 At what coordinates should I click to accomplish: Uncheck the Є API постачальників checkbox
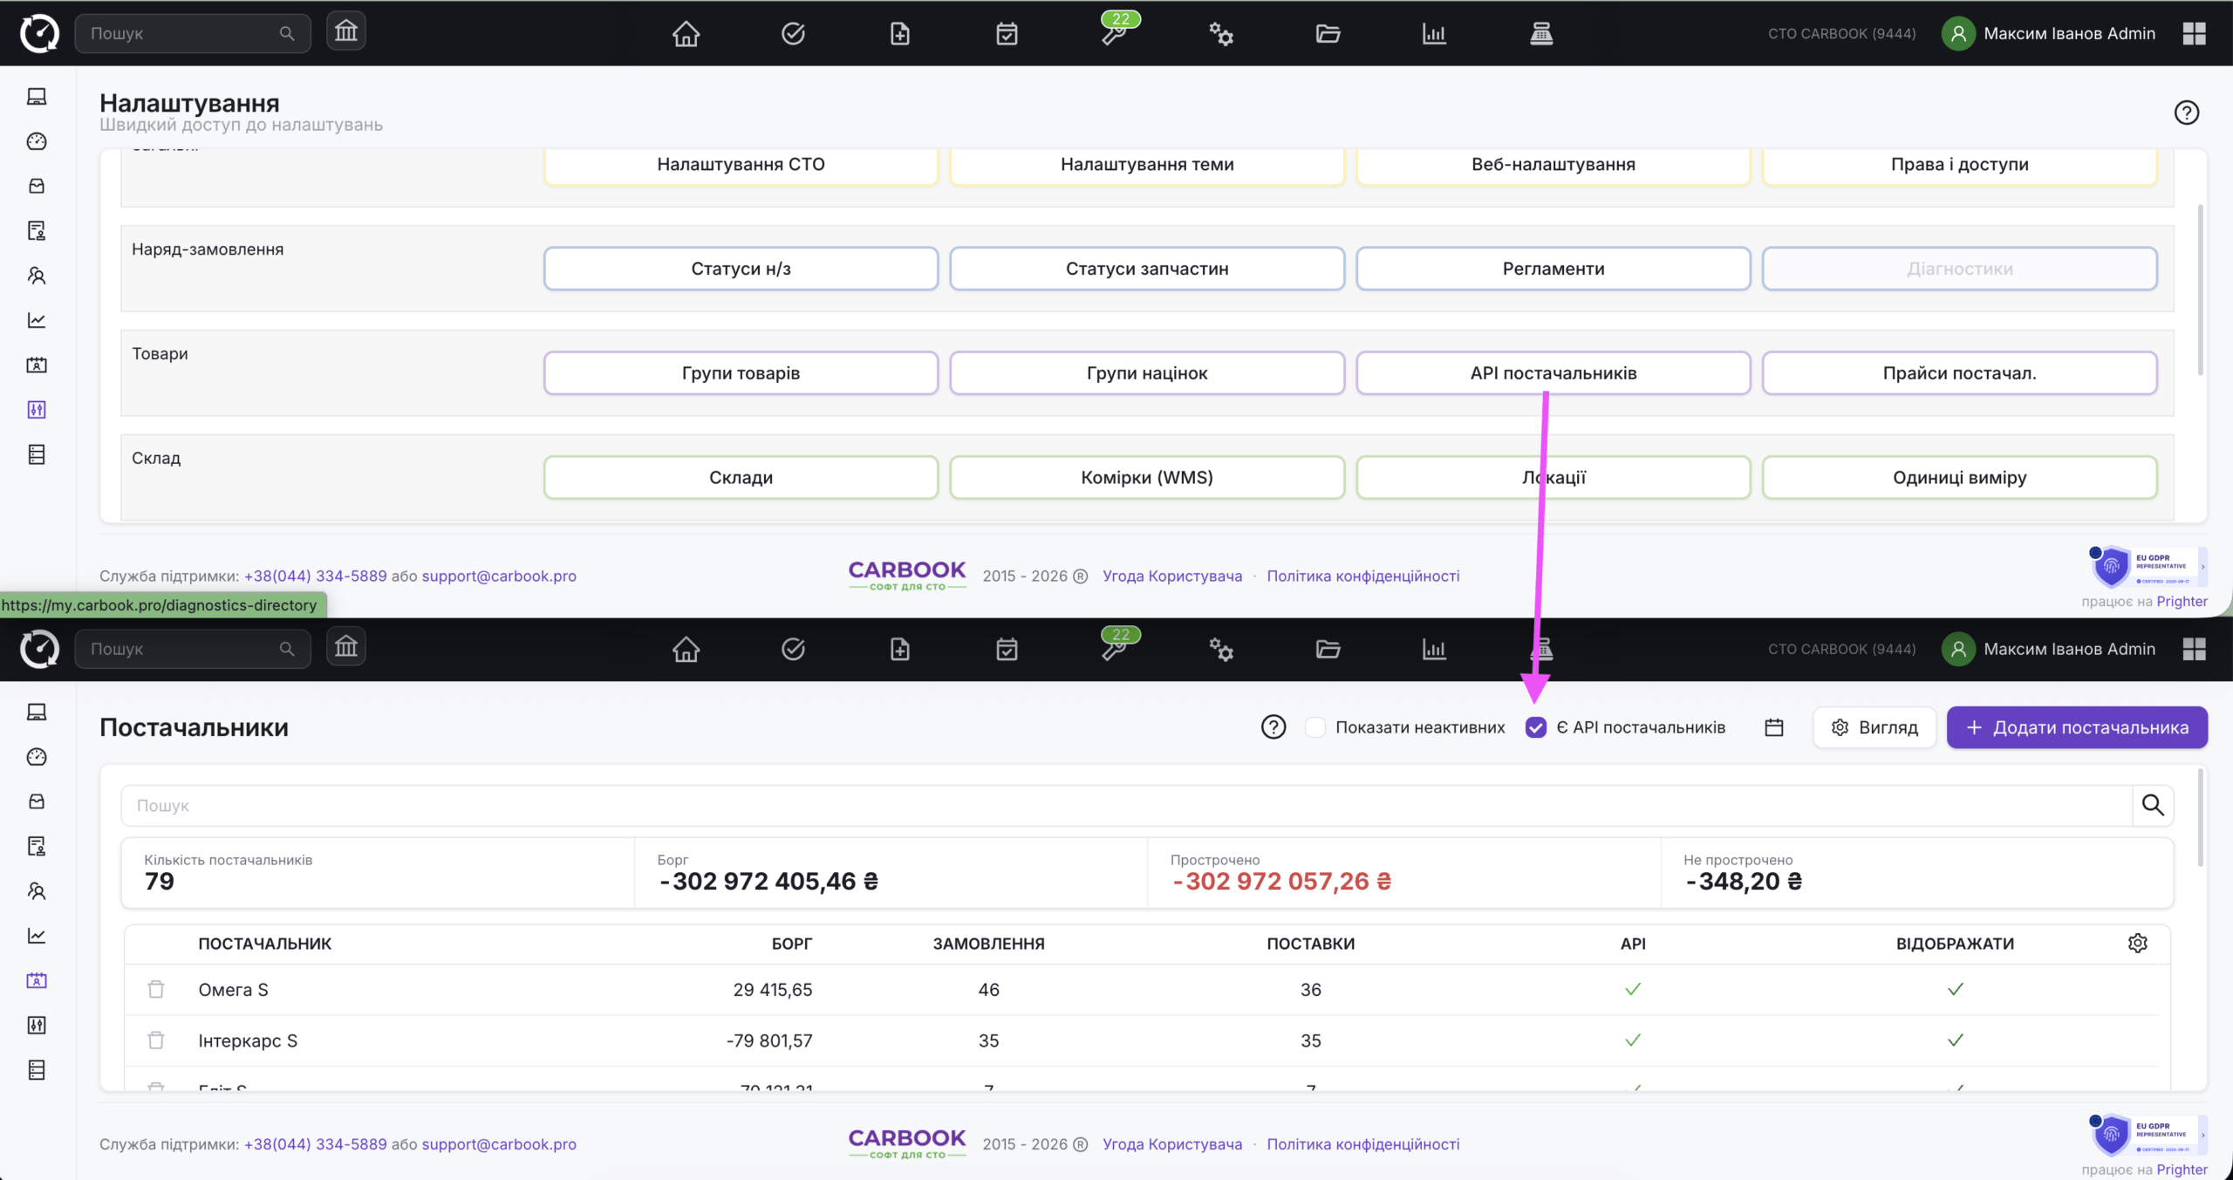[1536, 727]
